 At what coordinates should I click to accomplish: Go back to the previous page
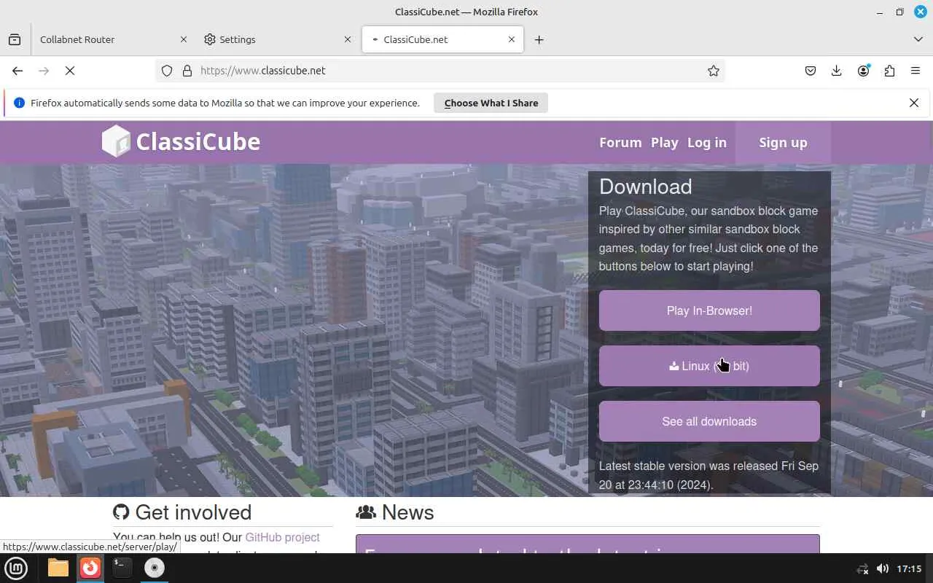[17, 71]
